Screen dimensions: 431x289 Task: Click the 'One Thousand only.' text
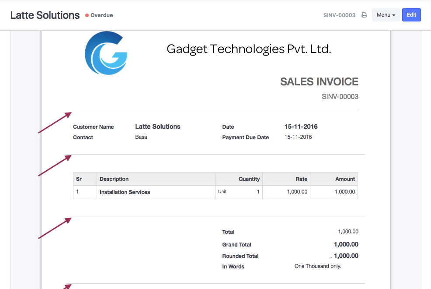[x=318, y=266]
